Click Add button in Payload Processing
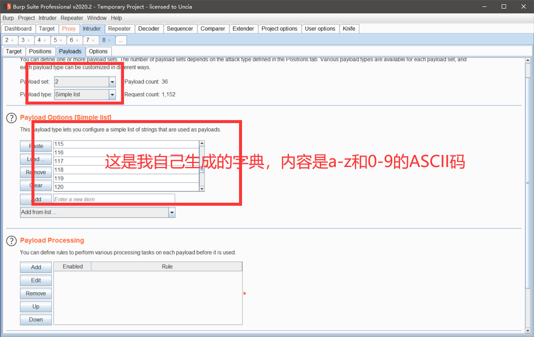534x337 pixels. click(36, 267)
